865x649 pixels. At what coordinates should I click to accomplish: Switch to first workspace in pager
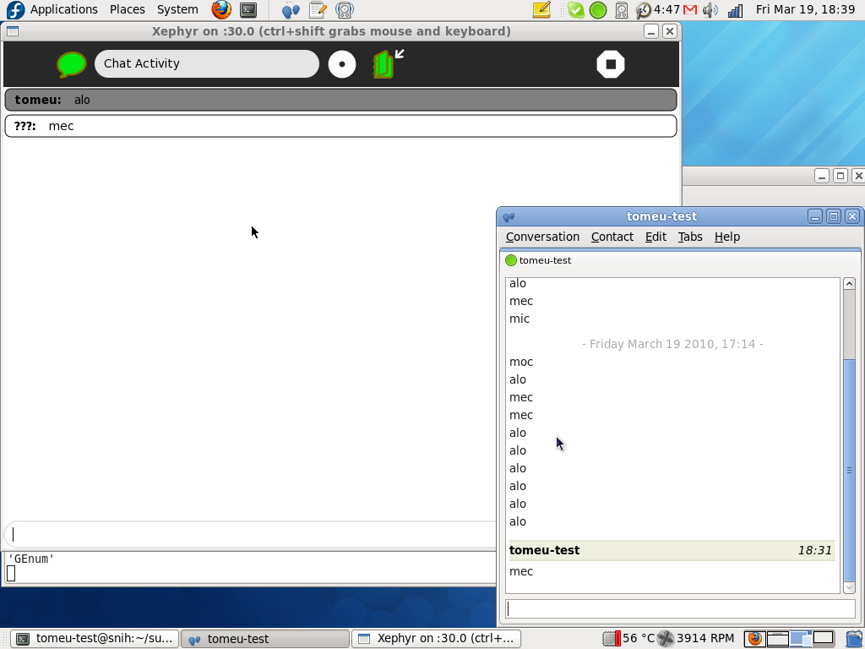[754, 639]
